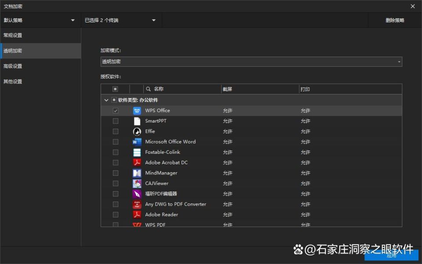The image size is (422, 264).
Task: Select the 透明加密 sidebar item
Action: point(40,51)
